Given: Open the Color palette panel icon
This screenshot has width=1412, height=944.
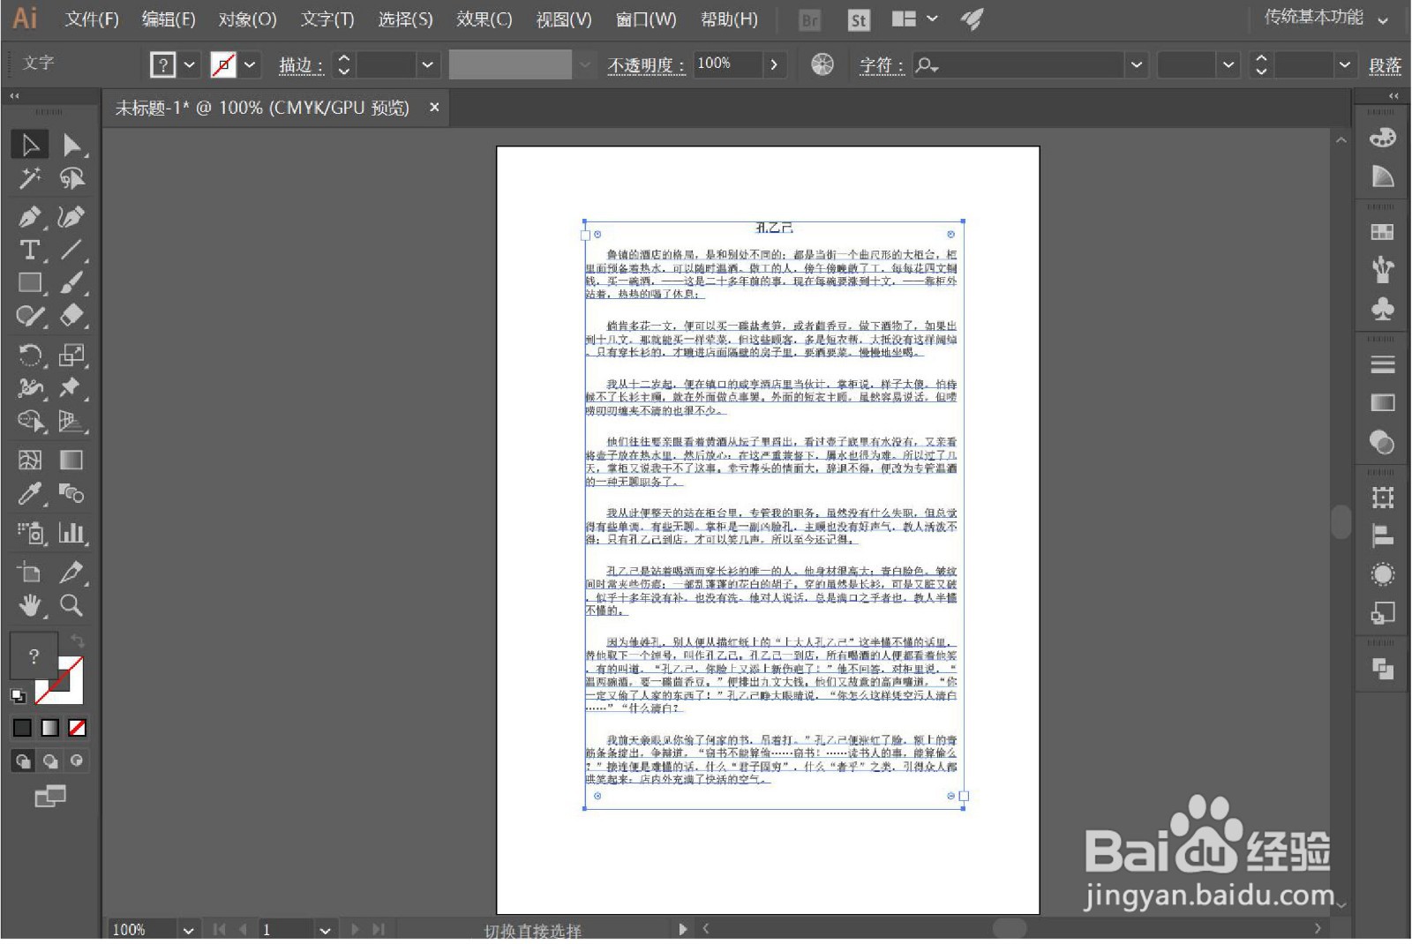Looking at the screenshot, I should coord(1382,138).
